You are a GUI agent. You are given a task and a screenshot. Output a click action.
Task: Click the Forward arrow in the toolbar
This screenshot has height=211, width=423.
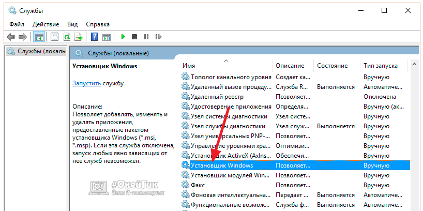(22, 37)
